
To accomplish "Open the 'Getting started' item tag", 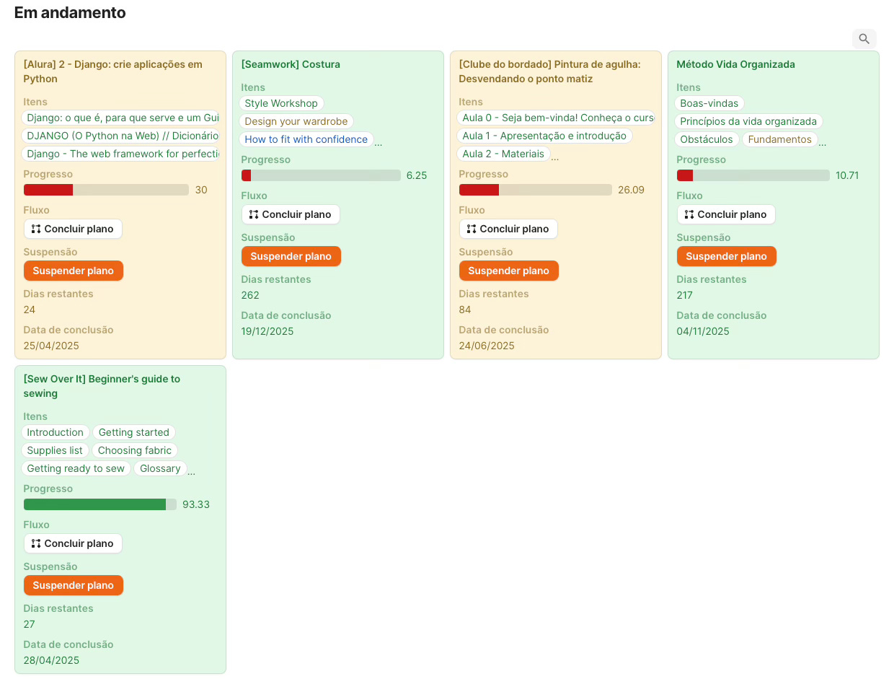I will 134,432.
